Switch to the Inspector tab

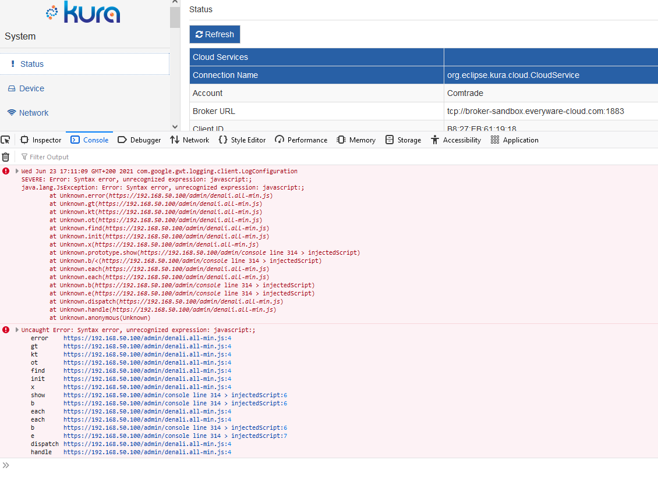pyautogui.click(x=40, y=140)
